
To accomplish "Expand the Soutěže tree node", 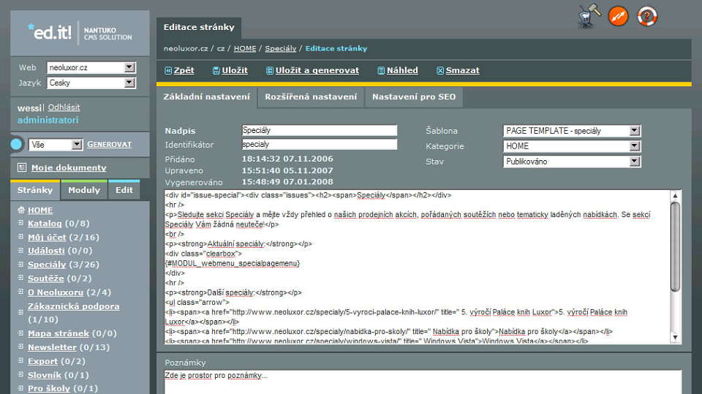I will pyautogui.click(x=20, y=278).
